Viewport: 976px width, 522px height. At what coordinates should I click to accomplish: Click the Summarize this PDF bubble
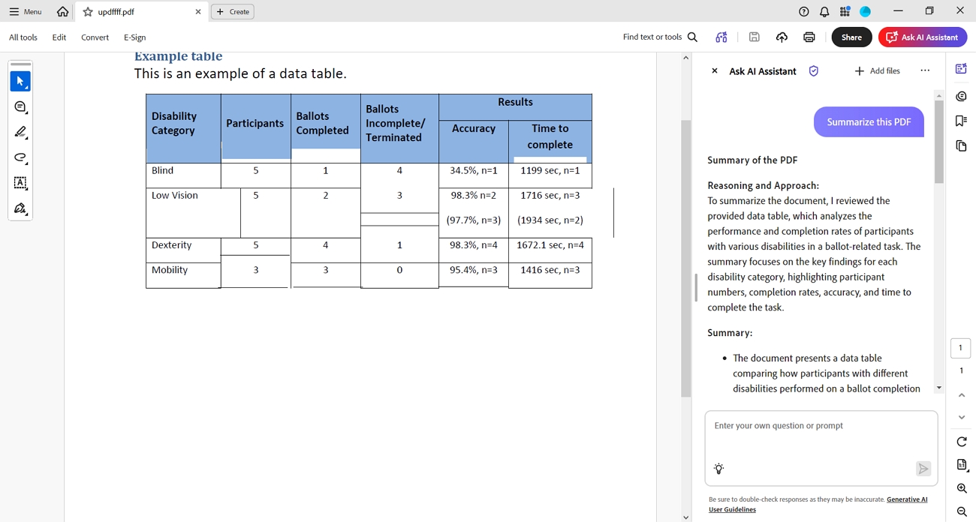coord(869,121)
